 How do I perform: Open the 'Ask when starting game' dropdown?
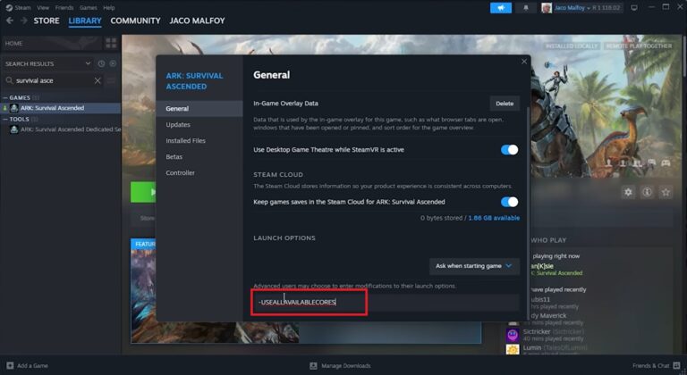pyautogui.click(x=474, y=265)
